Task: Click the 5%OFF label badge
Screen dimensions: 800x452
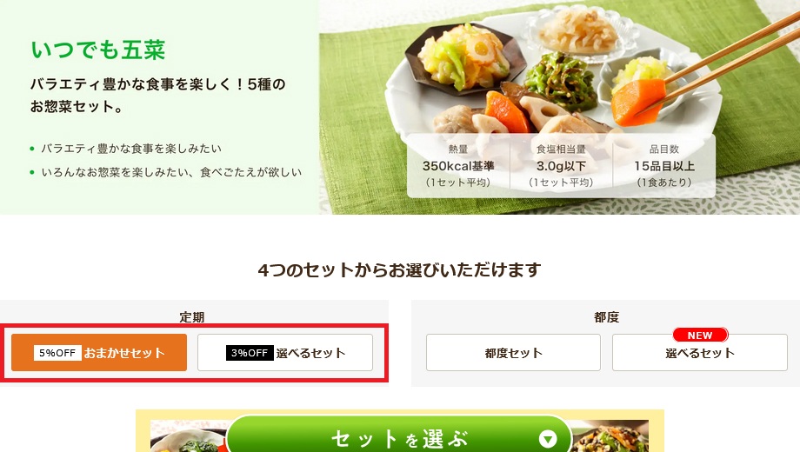Action: point(57,353)
